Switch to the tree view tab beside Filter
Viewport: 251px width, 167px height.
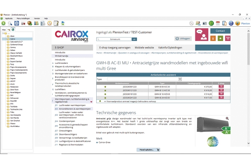(9, 30)
